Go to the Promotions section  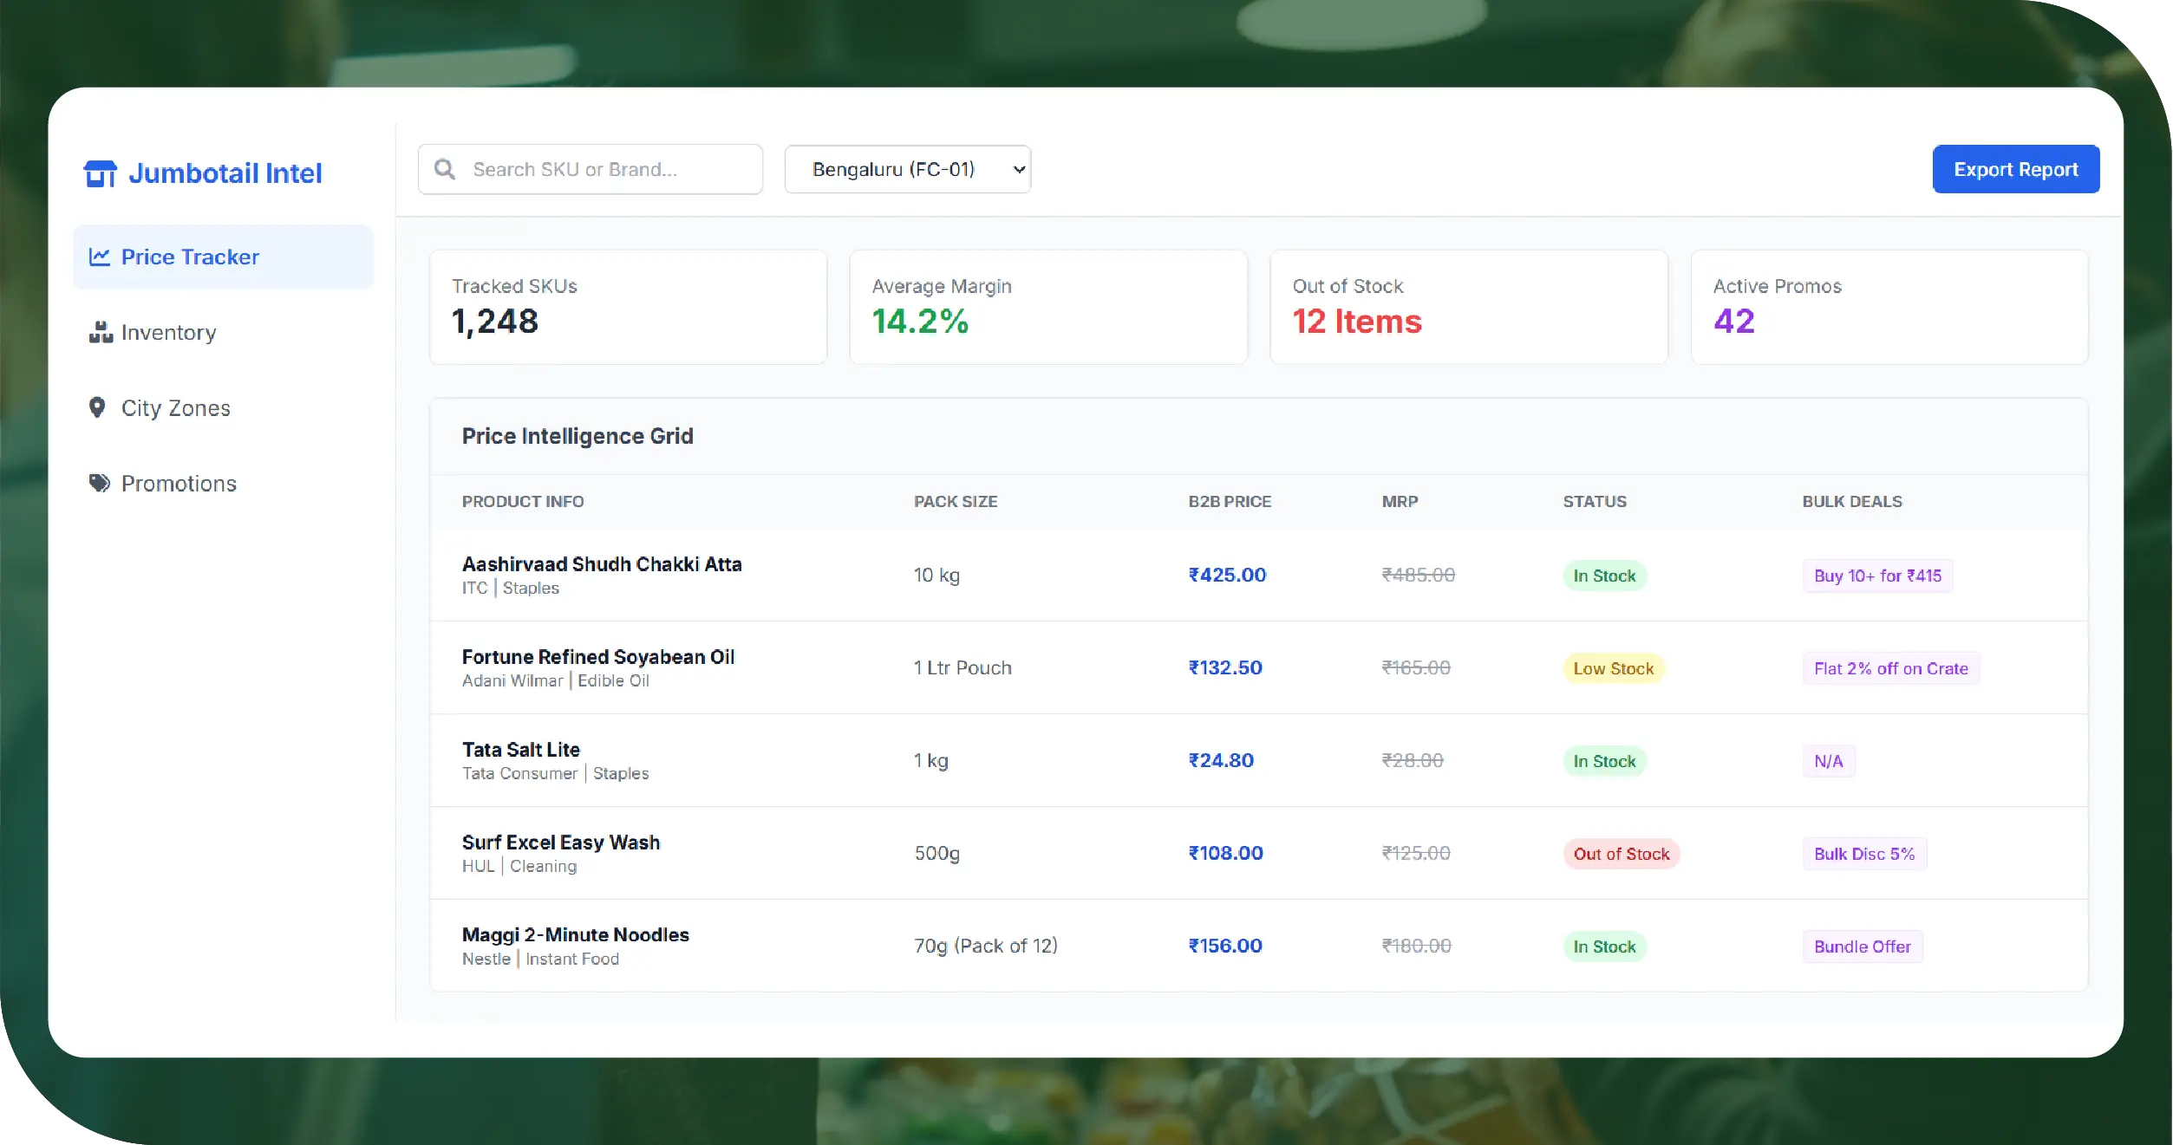(179, 483)
